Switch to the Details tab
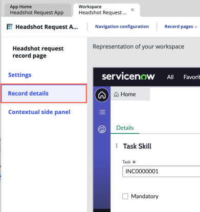Image resolution: width=200 pixels, height=212 pixels. (x=125, y=128)
